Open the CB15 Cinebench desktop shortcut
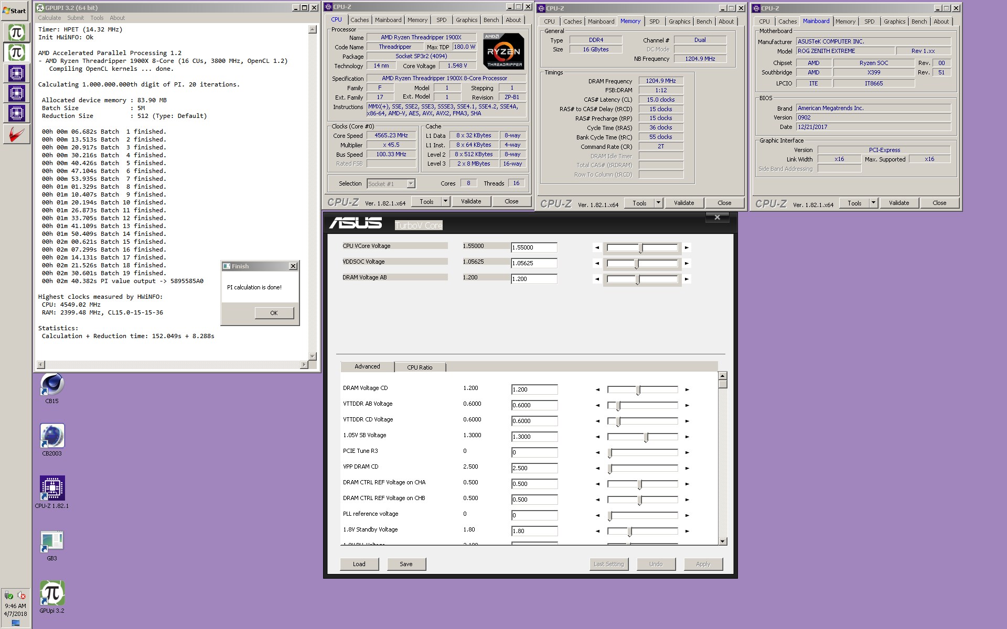This screenshot has width=1007, height=629. pos(52,388)
